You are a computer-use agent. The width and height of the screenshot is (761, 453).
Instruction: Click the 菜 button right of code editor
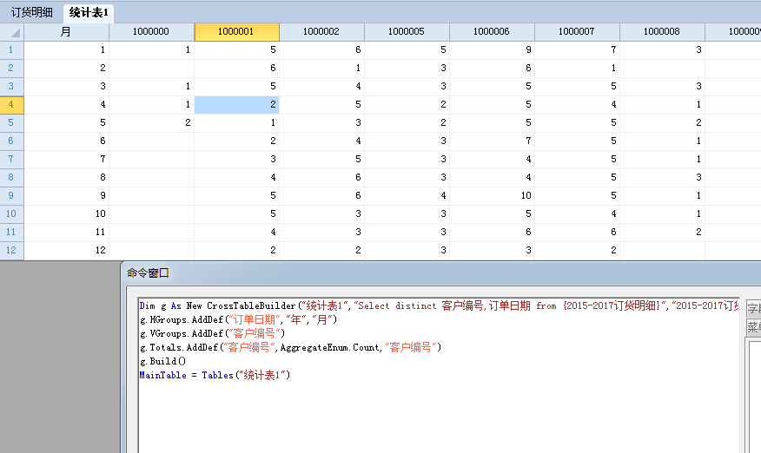point(754,328)
